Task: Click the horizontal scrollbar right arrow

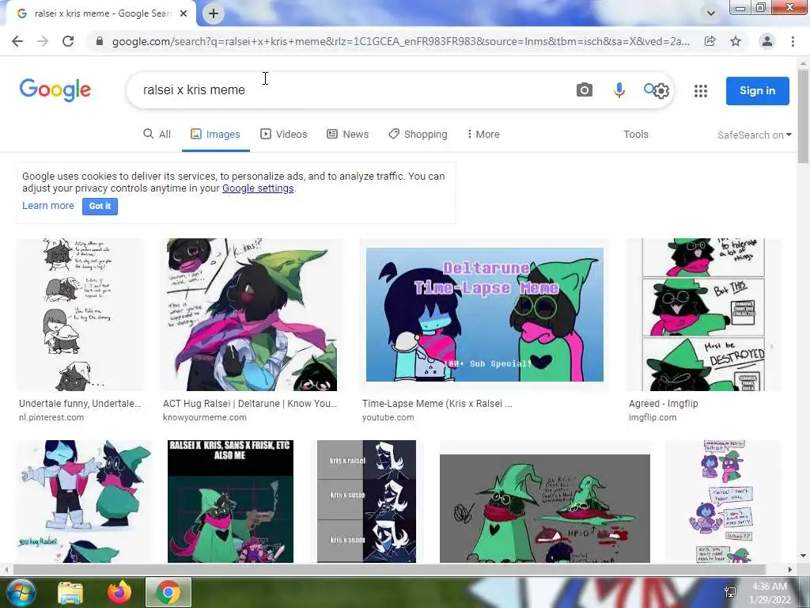Action: (x=790, y=570)
